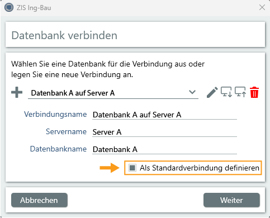The image size is (270, 218).
Task: Toggle 'Als Standardverbindung definieren' checkbox
Action: 132,168
